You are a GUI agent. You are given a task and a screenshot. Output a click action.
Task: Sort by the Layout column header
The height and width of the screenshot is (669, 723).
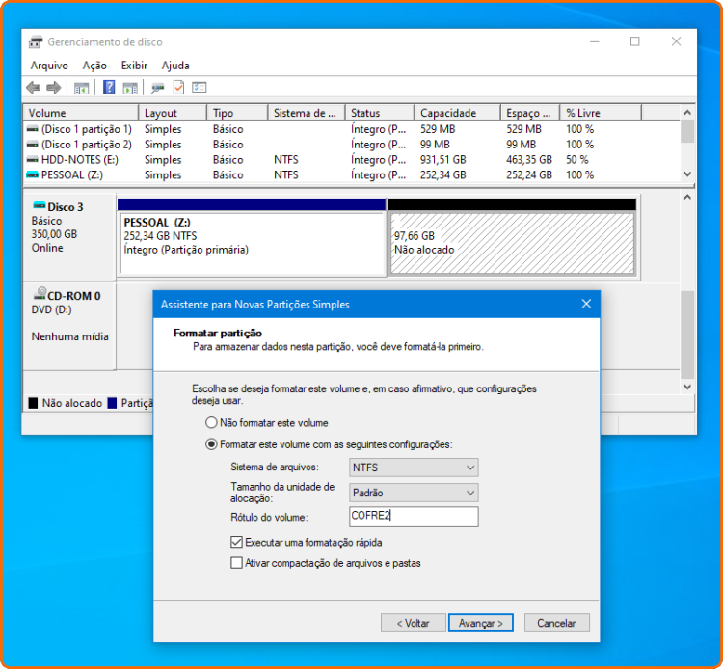[173, 113]
